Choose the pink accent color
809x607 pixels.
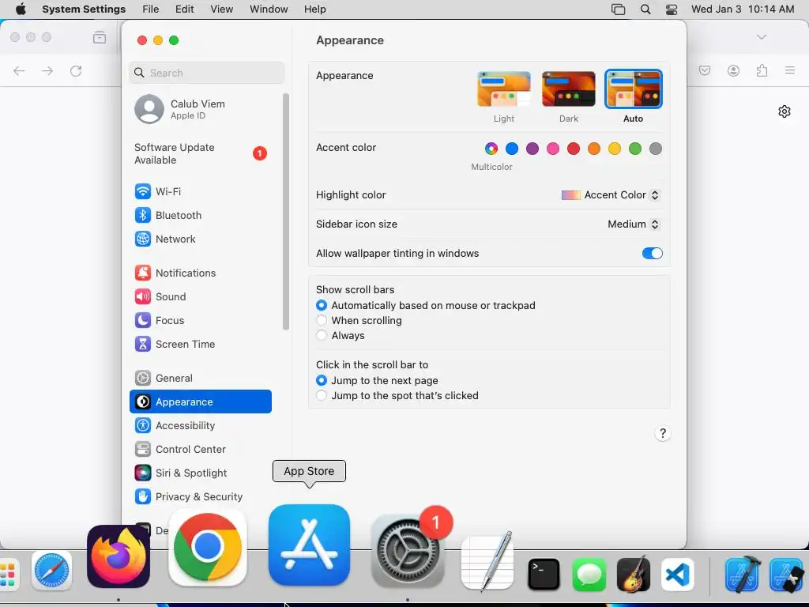553,149
